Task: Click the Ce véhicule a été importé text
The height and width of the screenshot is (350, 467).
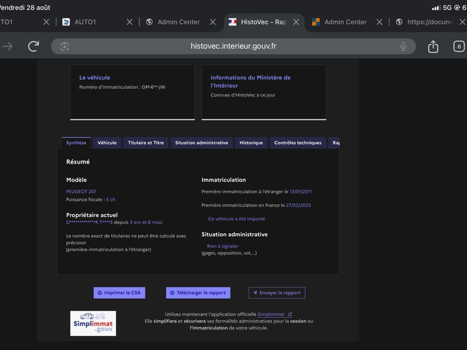Action: pyautogui.click(x=236, y=219)
